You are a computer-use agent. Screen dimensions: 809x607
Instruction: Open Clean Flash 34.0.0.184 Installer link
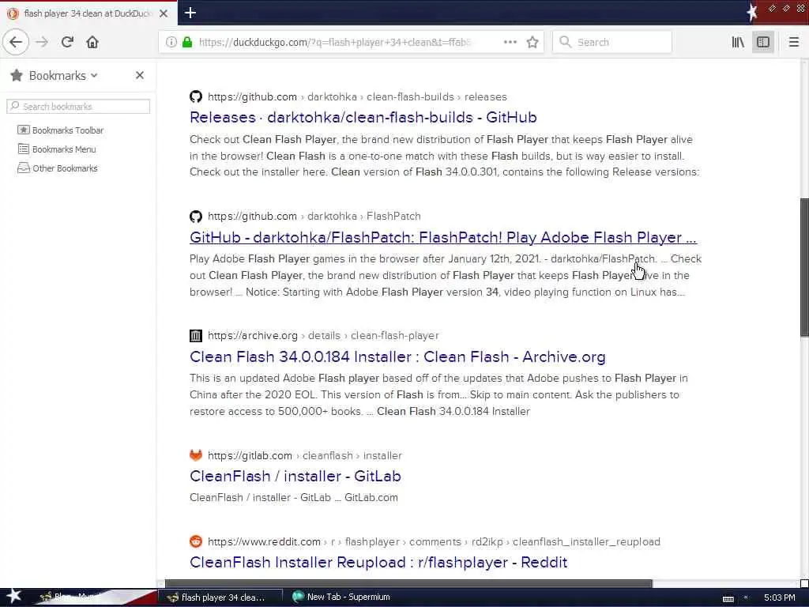[398, 356]
